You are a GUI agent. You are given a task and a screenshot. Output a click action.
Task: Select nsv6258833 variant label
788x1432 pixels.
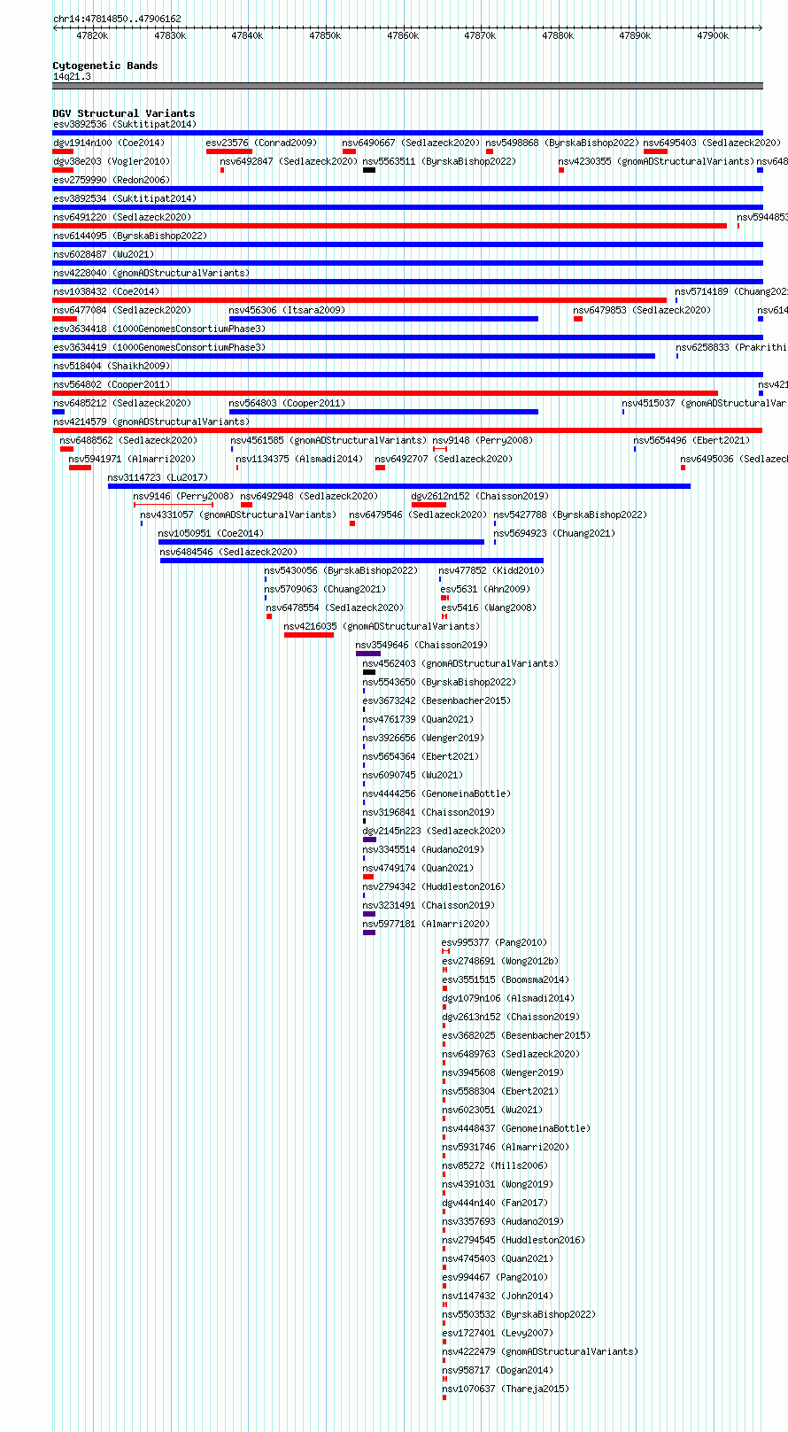tap(731, 347)
